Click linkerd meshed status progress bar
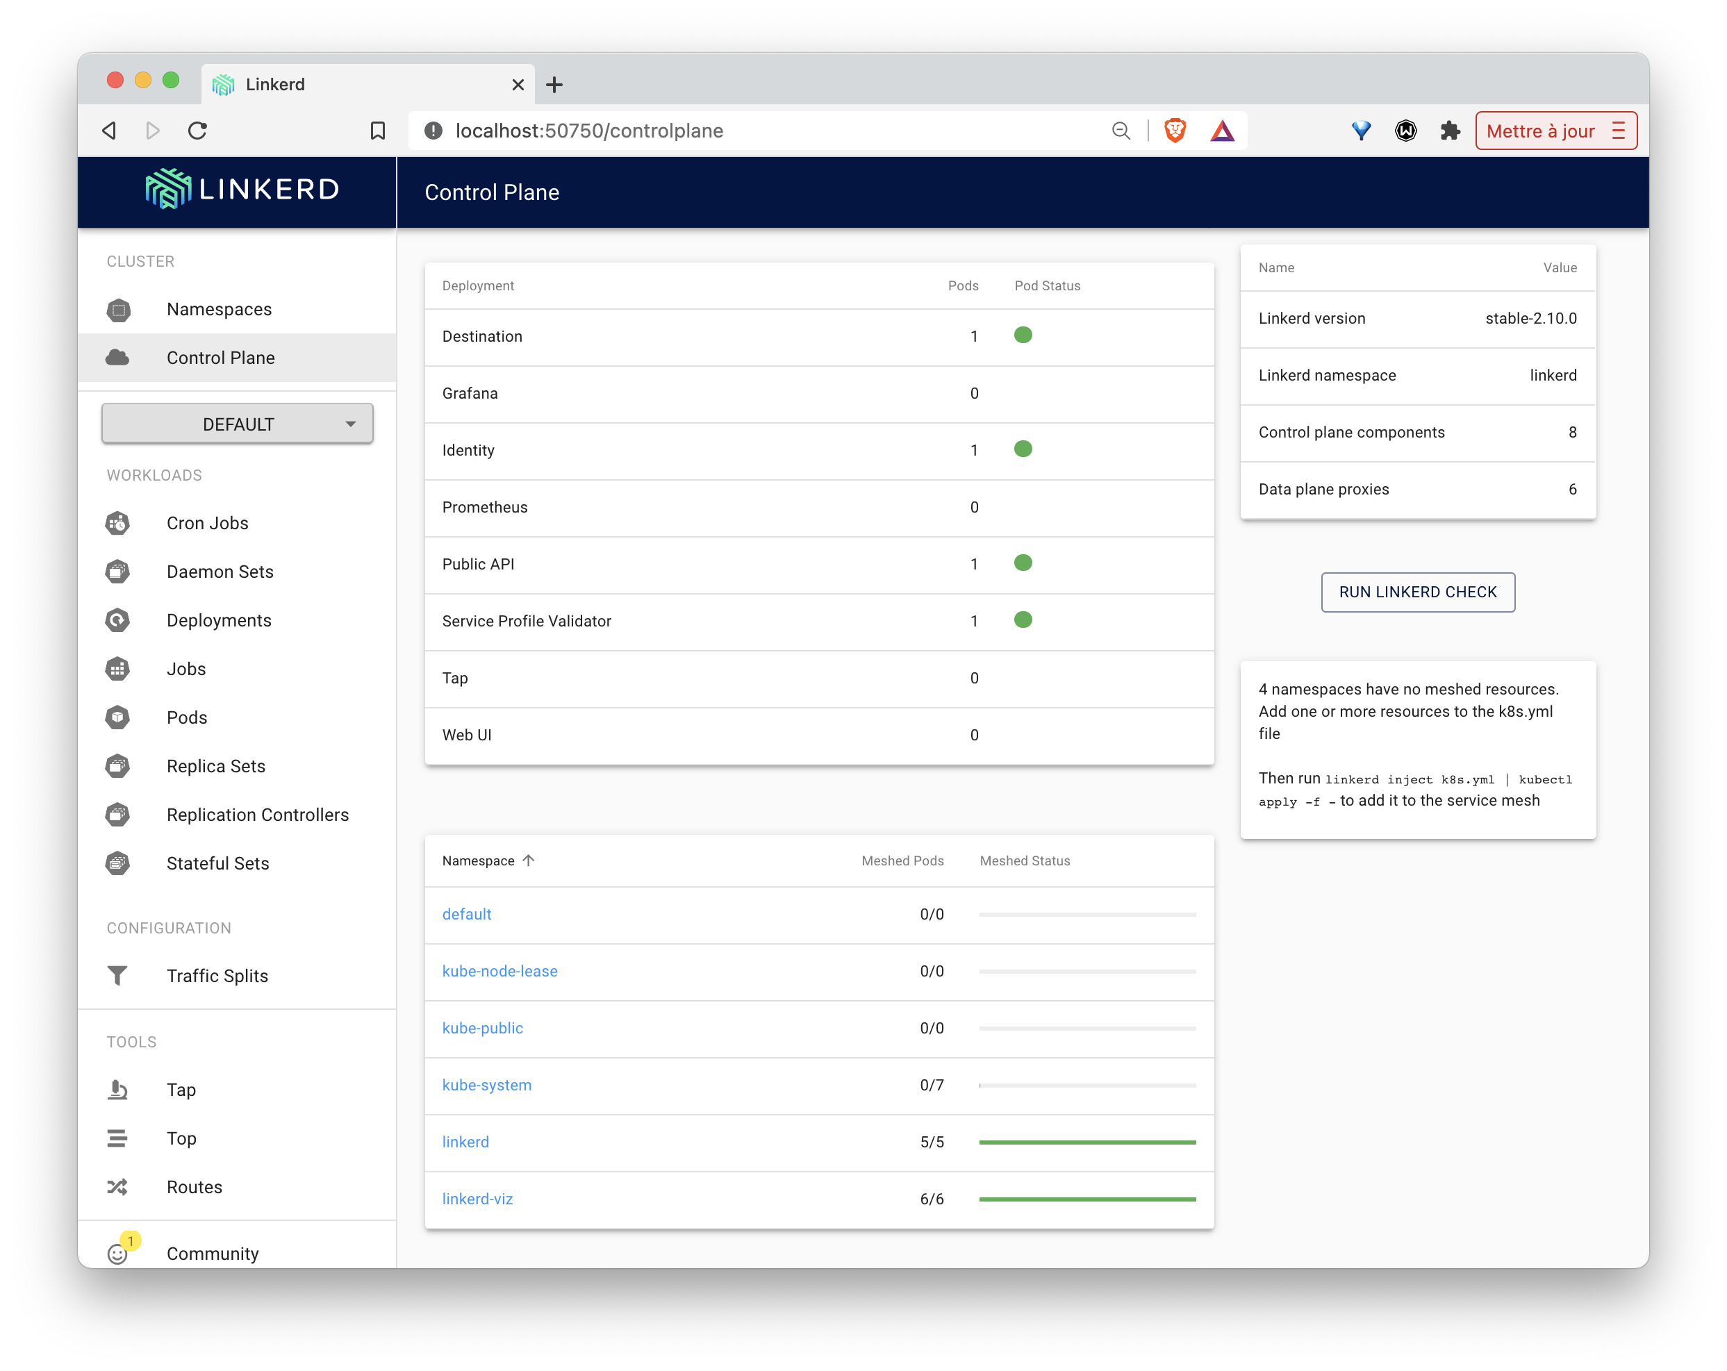 pyautogui.click(x=1087, y=1141)
